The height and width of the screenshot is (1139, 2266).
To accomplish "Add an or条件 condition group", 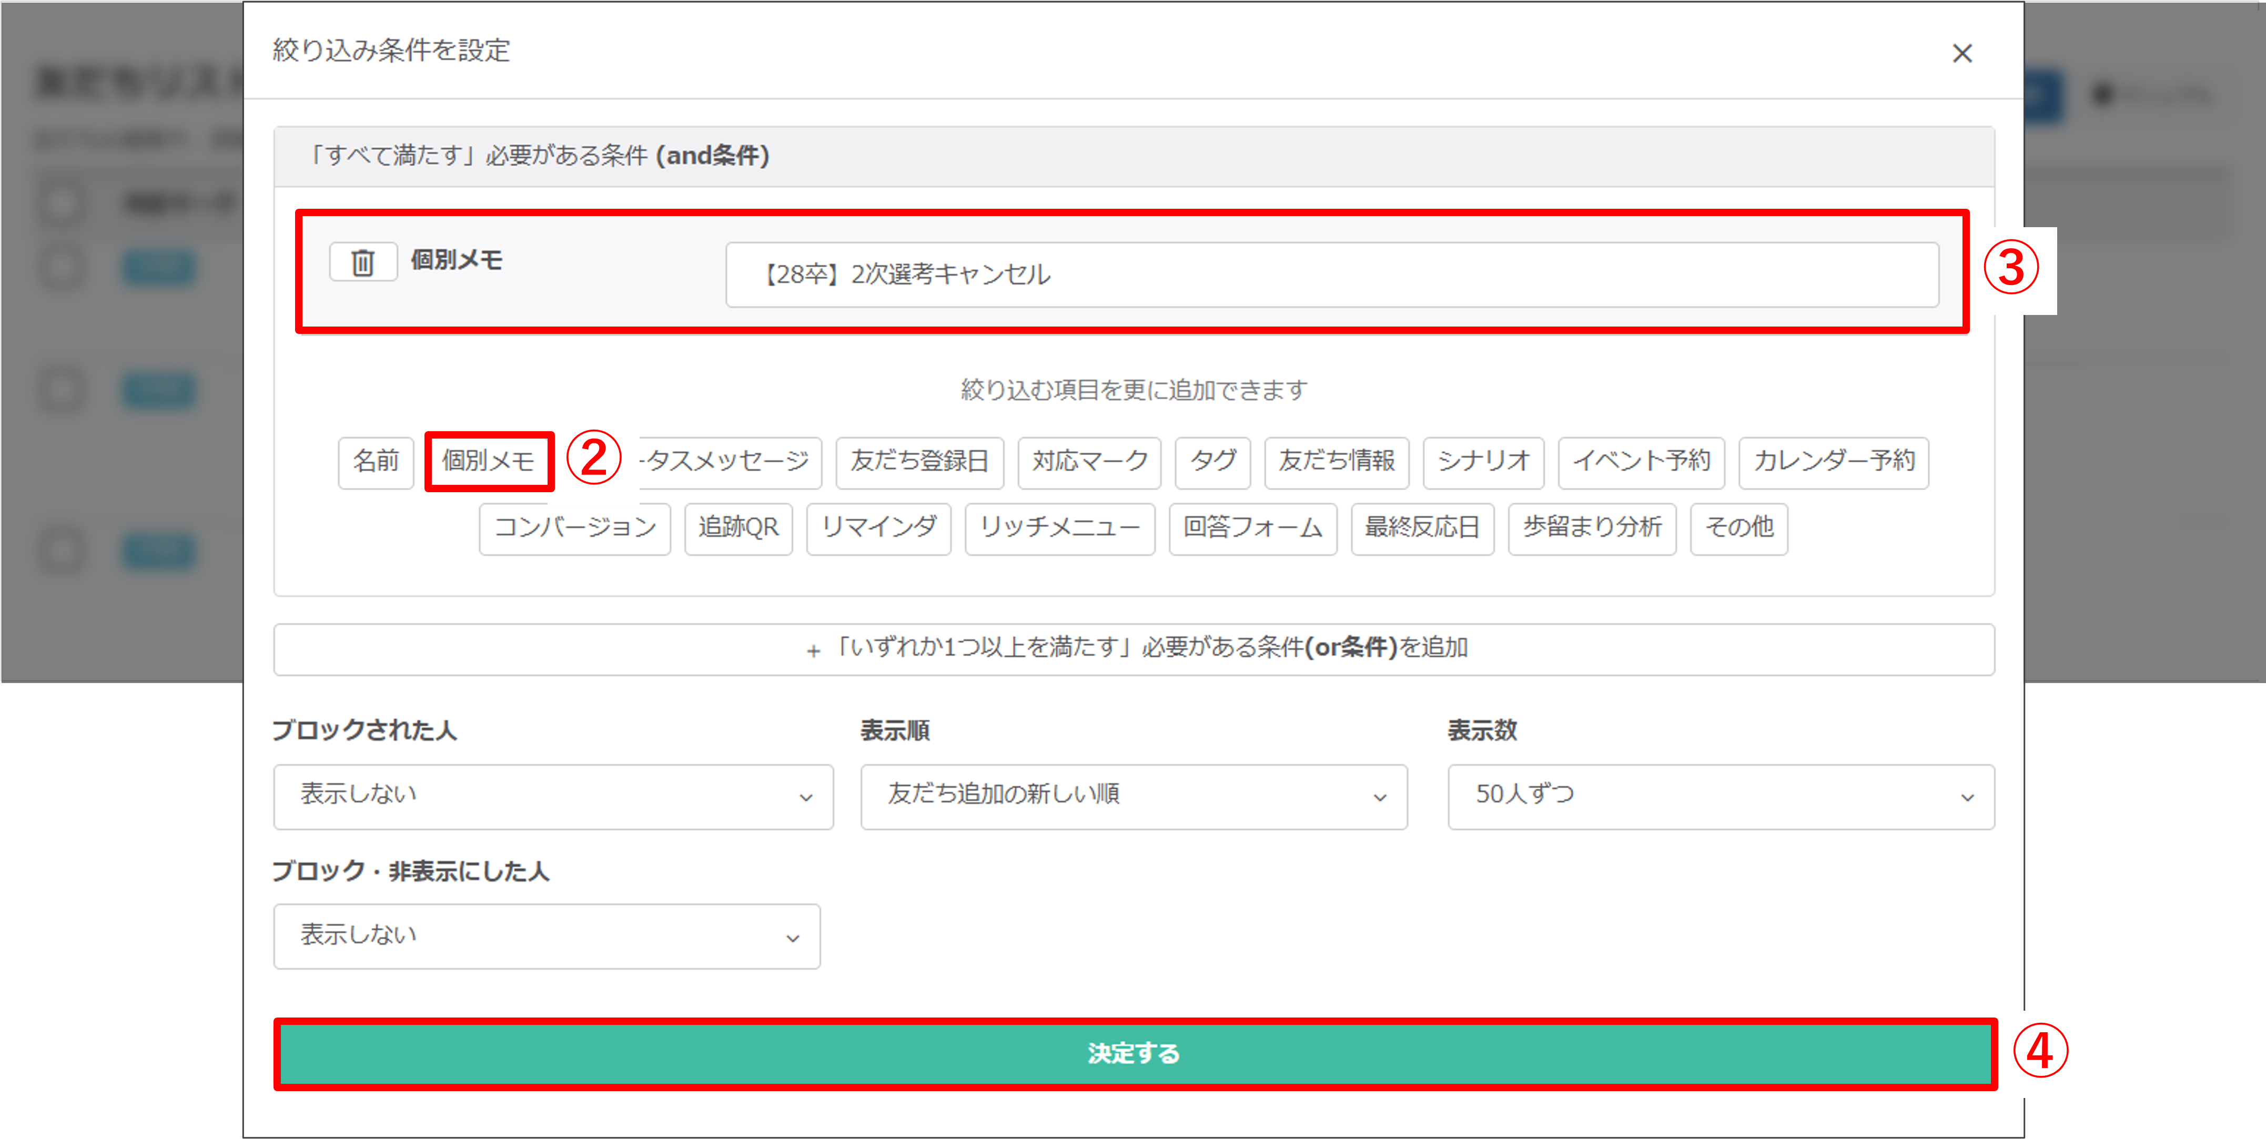I will coord(1133,649).
